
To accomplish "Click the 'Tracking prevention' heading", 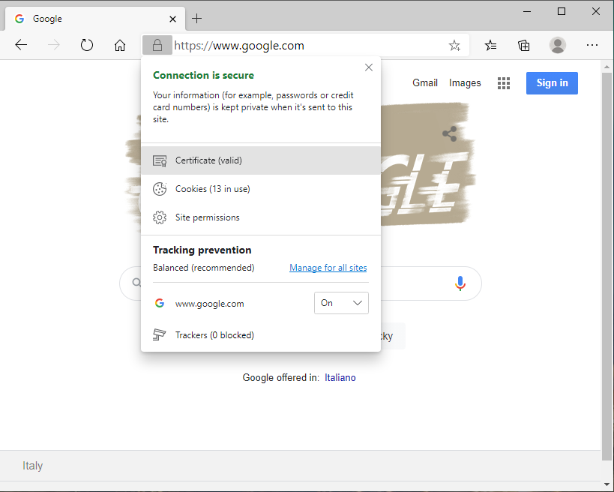I will (x=202, y=250).
